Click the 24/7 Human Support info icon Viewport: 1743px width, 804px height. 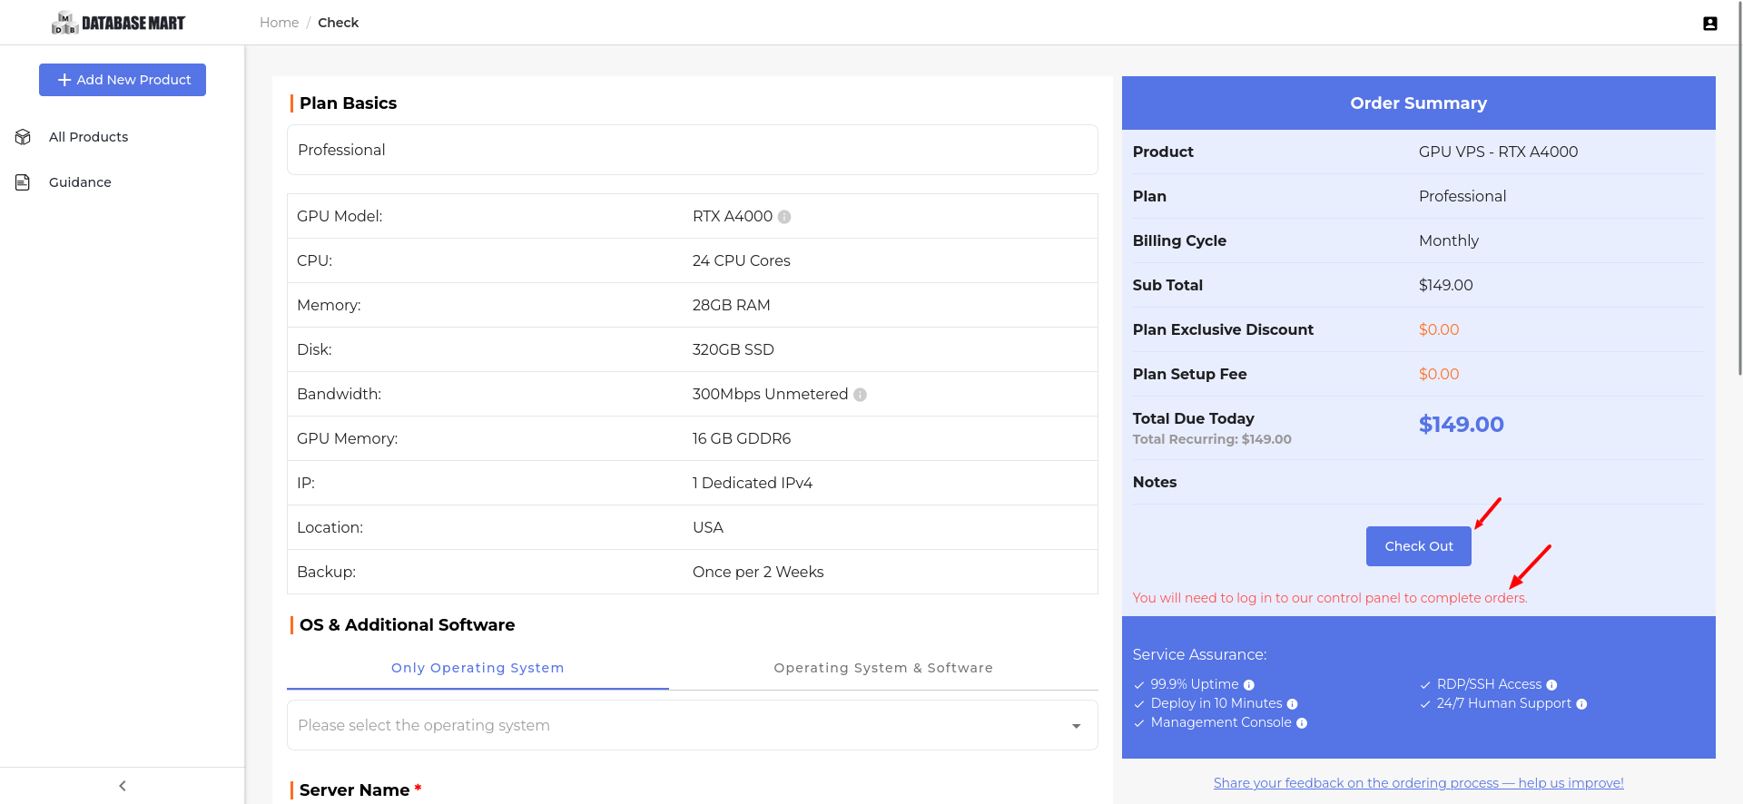[x=1581, y=704]
